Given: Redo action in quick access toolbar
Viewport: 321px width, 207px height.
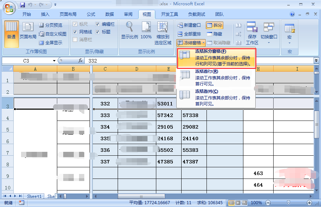Looking at the screenshot, I should click(41, 4).
